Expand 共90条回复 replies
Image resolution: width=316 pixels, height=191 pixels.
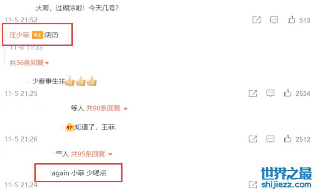point(107,109)
